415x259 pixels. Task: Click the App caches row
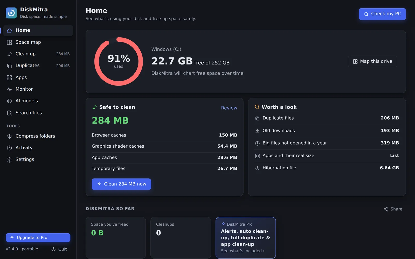pyautogui.click(x=164, y=157)
